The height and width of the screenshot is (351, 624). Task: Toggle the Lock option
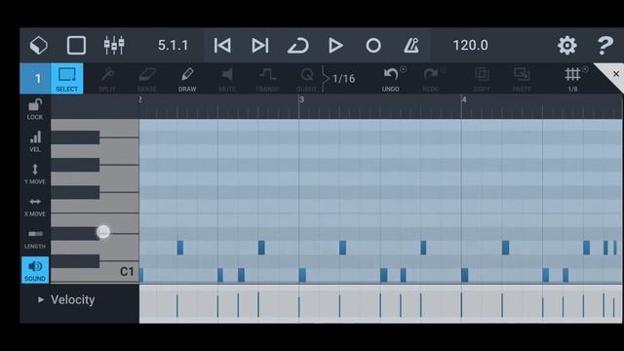(35, 109)
